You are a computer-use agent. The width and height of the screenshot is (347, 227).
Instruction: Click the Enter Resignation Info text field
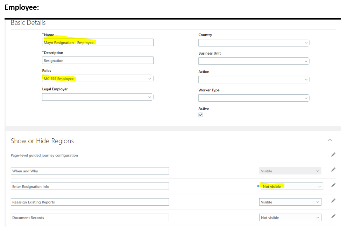click(x=90, y=186)
